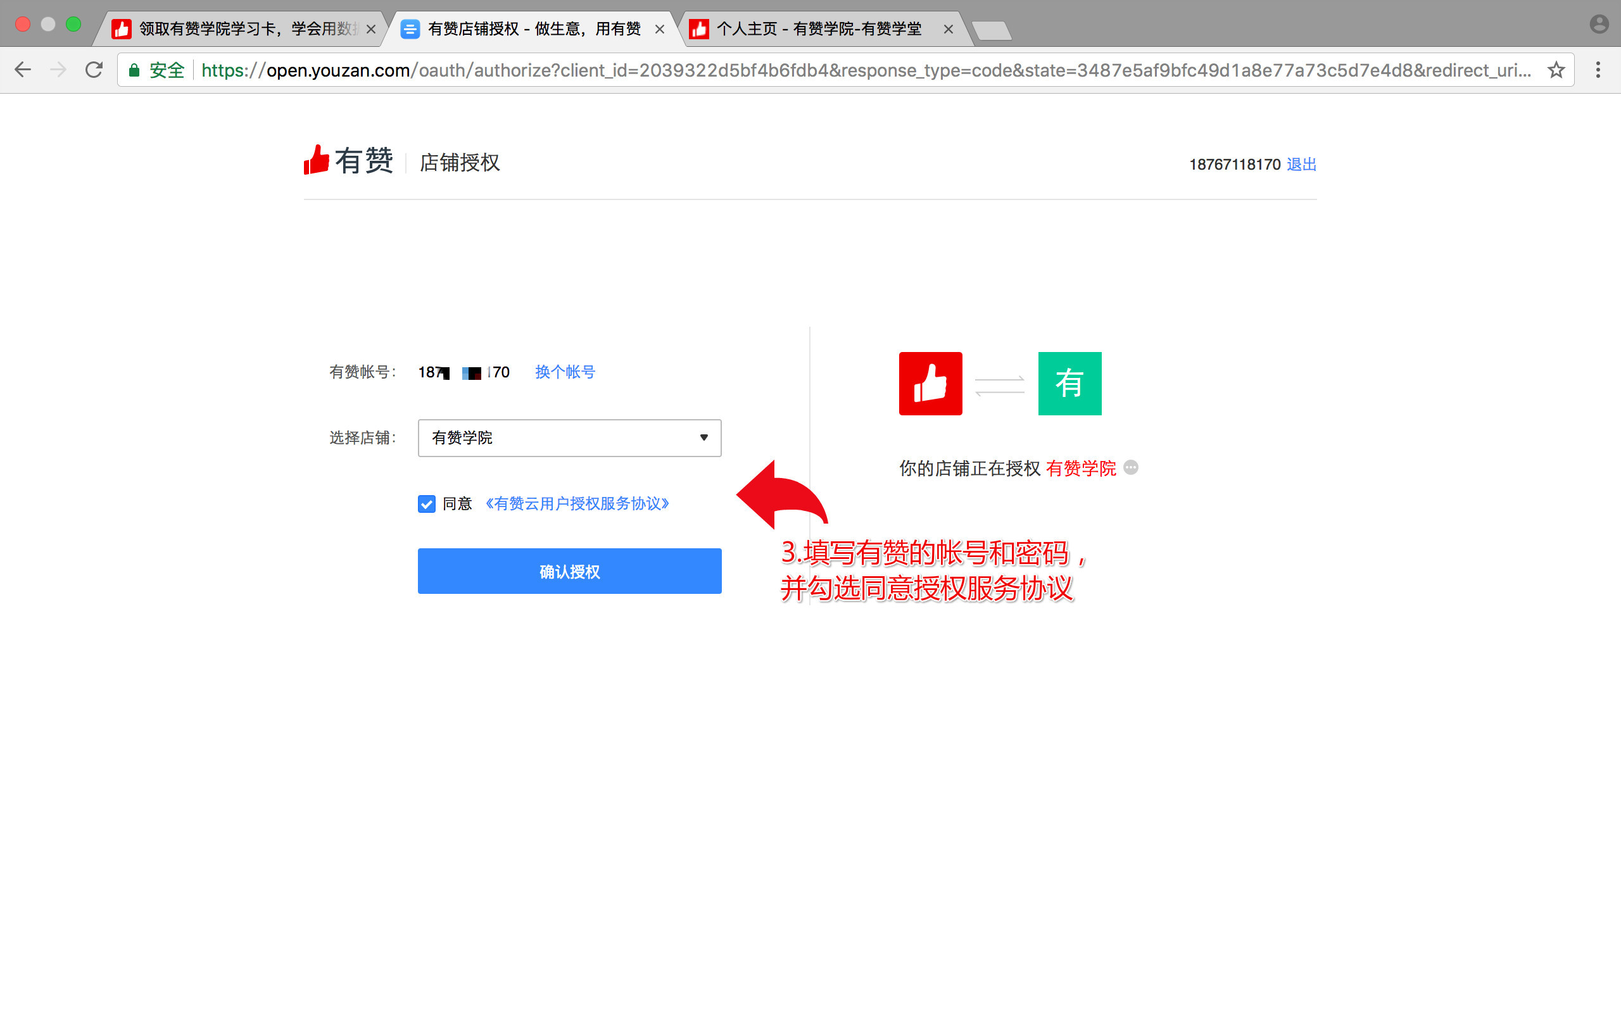Click the 有赞帐号 label

[x=362, y=372]
